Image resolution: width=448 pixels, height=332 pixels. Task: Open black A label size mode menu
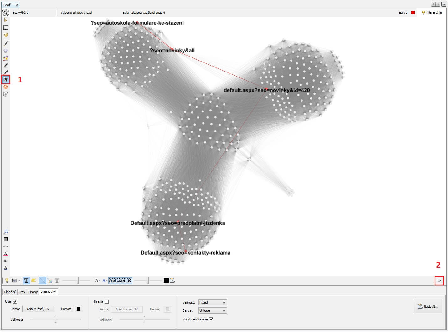pos(97,280)
